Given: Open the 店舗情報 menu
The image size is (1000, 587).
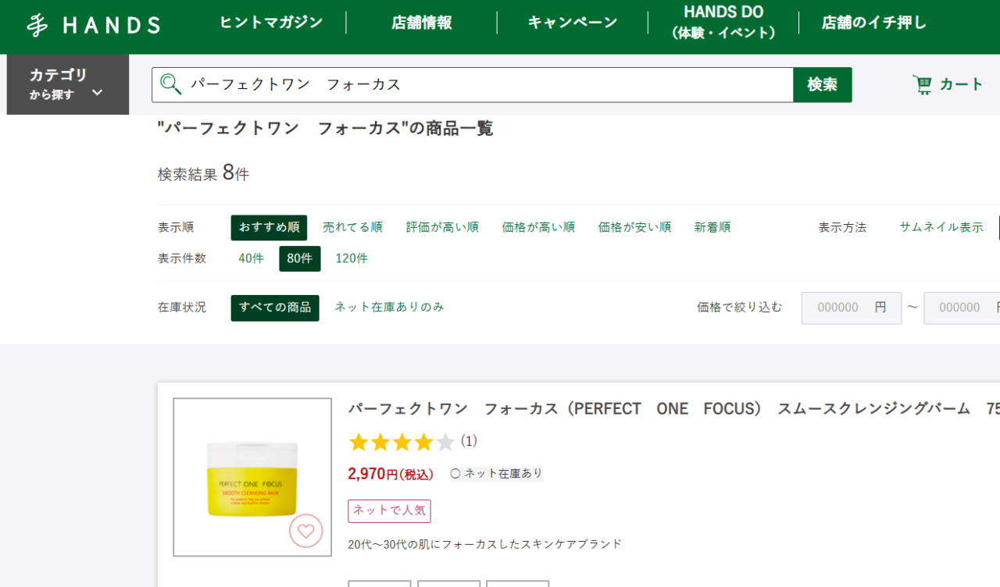Looking at the screenshot, I should point(422,23).
